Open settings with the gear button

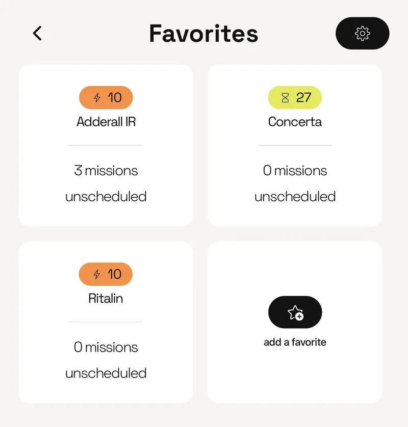pyautogui.click(x=362, y=33)
